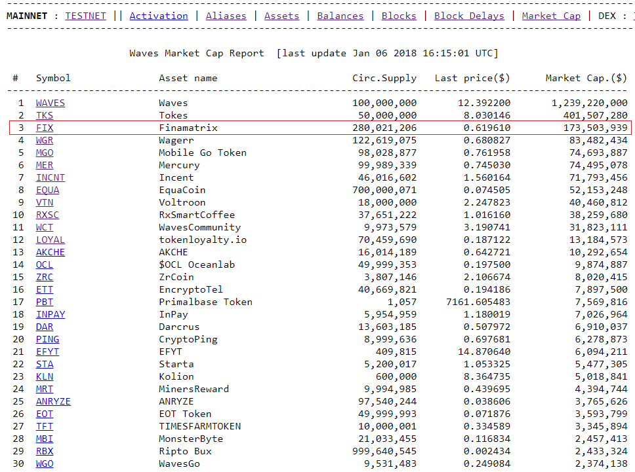Click 'tokenloyalty.io' asset name

tap(203, 240)
